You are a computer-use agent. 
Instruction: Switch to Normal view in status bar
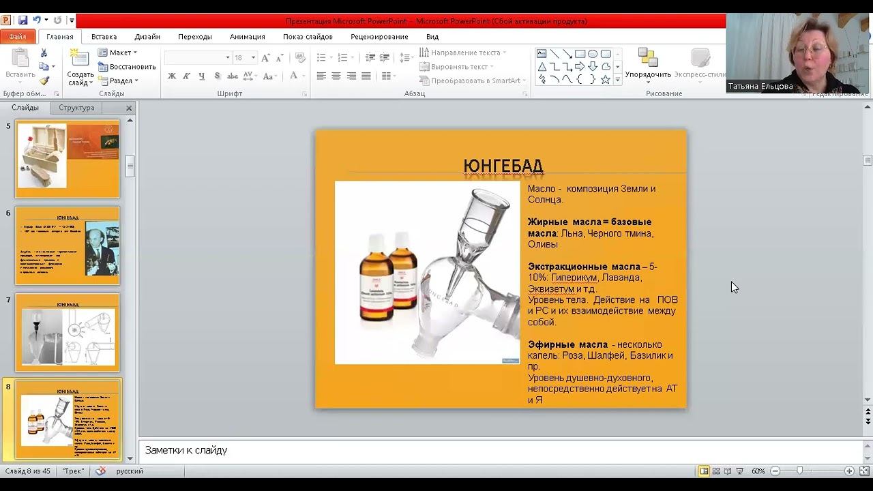click(x=704, y=471)
